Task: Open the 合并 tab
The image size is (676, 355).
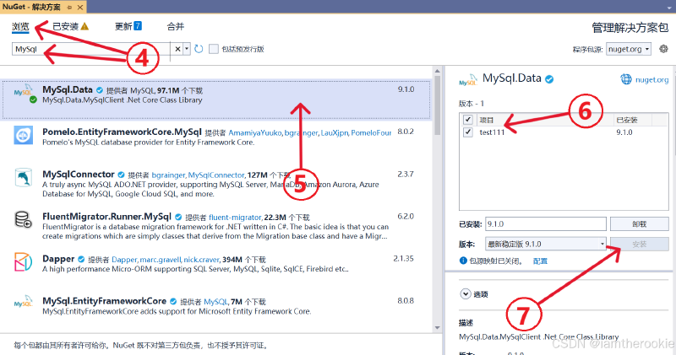Action: (x=176, y=27)
